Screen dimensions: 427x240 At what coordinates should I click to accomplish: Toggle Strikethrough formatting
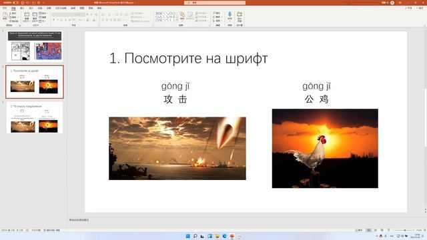[69, 20]
